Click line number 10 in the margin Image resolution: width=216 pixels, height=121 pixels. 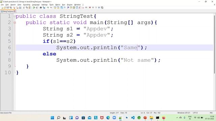tap(7, 73)
